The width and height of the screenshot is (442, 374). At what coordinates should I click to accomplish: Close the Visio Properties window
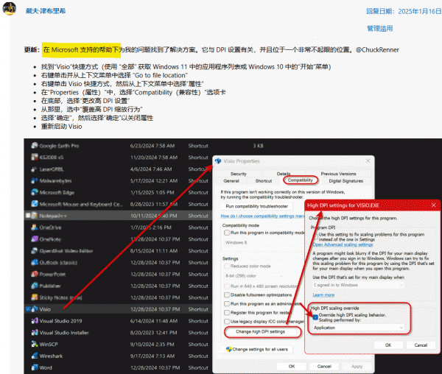tap(368, 161)
